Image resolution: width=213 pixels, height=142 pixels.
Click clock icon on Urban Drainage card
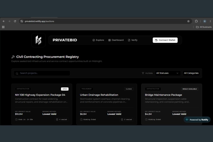81,120
